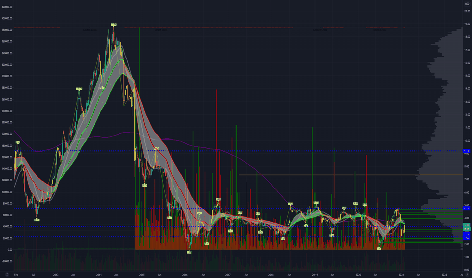This screenshot has width=472, height=278.
Task: Click the 420000.00 value on left price axis
Action: click(x=7, y=7)
